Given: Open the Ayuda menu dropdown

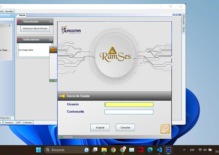Looking at the screenshot, I should coord(9,11).
